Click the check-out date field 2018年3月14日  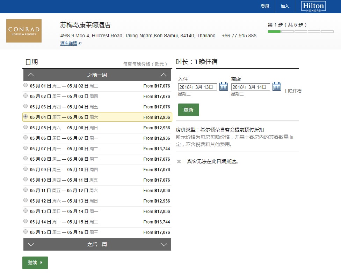(x=251, y=87)
